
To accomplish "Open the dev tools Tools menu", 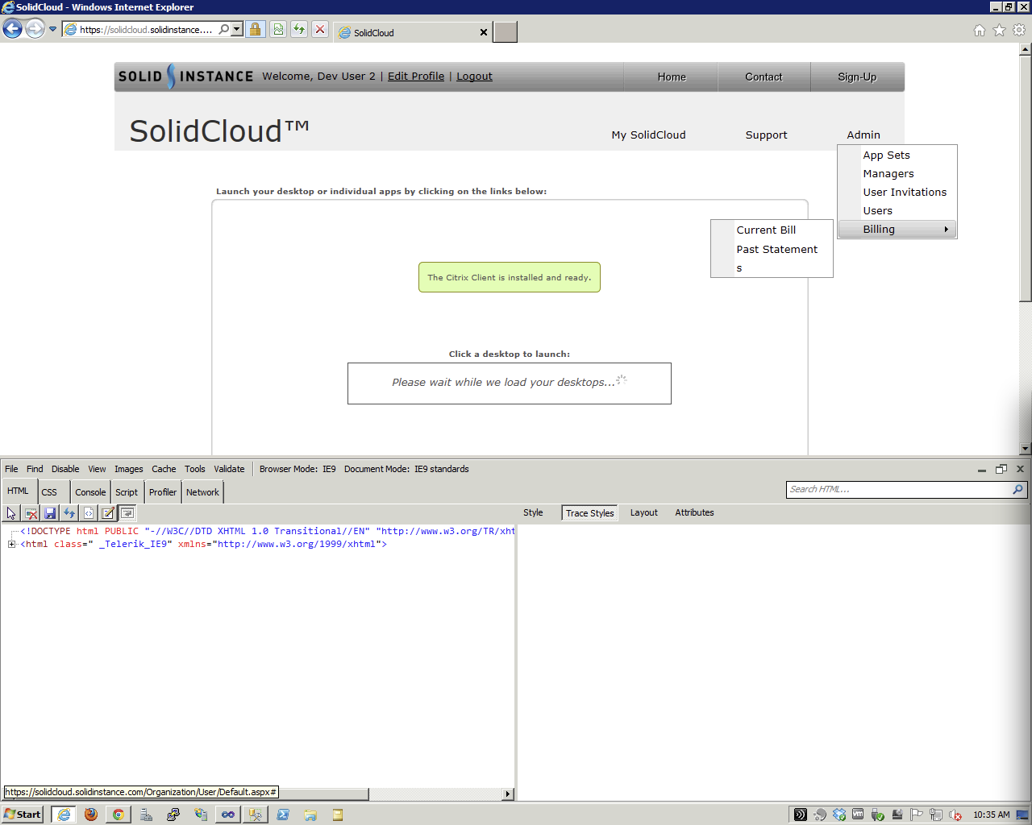I will pyautogui.click(x=194, y=469).
